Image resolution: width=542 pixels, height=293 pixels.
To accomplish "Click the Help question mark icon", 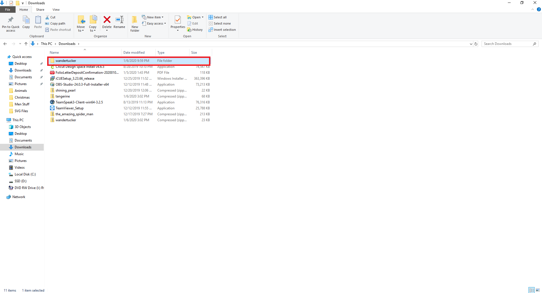I will pyautogui.click(x=539, y=10).
